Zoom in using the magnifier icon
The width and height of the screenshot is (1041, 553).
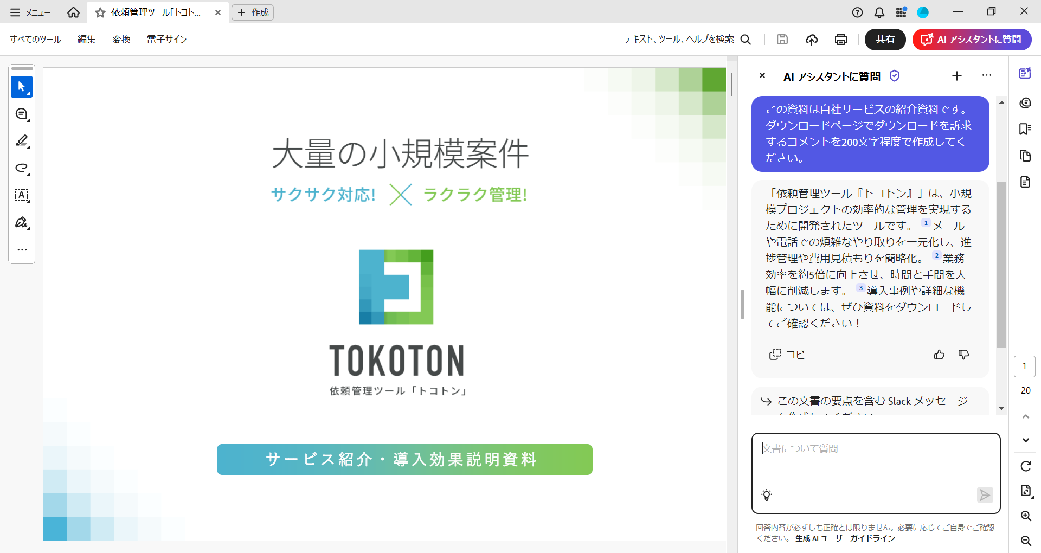(x=1026, y=516)
